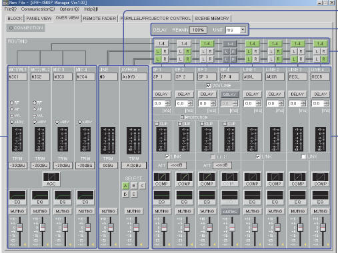
Task: Click the level meter of SP 1
Action: (x=161, y=139)
